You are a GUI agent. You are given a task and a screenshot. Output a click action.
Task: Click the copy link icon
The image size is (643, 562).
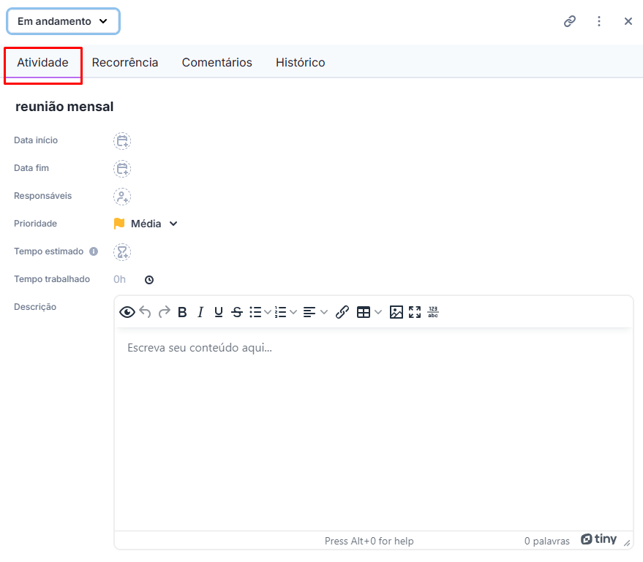(570, 21)
